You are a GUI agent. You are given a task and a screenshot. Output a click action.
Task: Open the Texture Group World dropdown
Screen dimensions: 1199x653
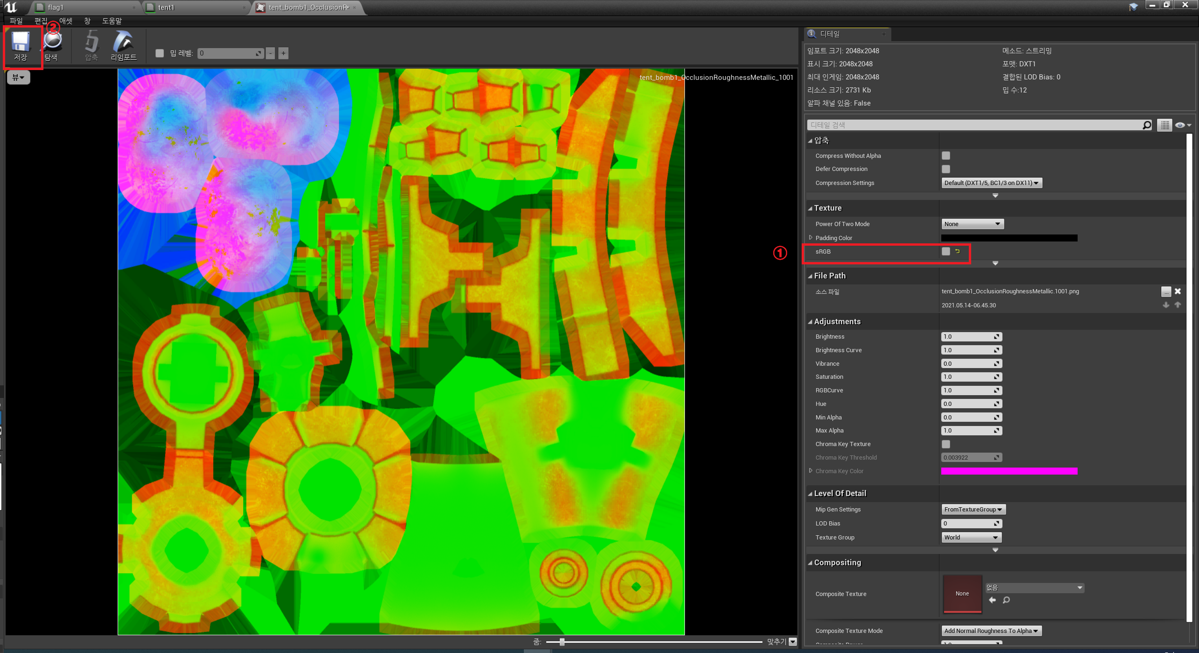coord(971,538)
